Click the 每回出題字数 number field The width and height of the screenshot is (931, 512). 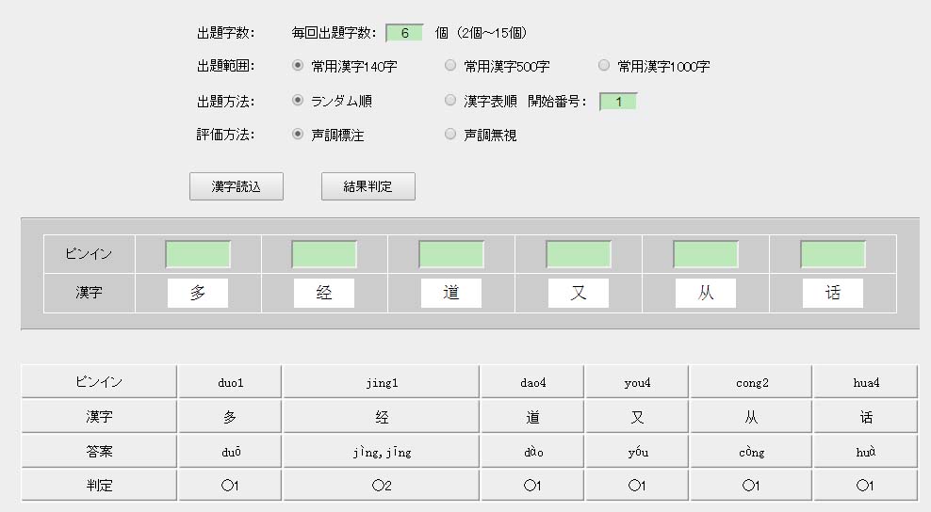click(404, 33)
